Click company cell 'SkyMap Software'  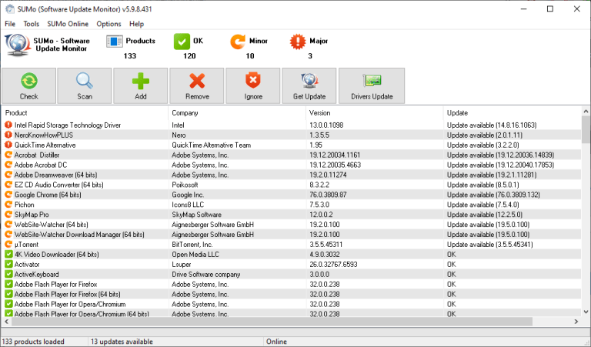click(197, 215)
